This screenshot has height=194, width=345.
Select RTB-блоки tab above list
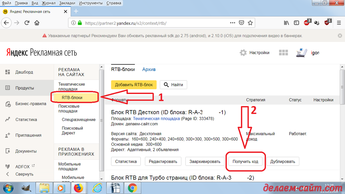click(x=123, y=69)
